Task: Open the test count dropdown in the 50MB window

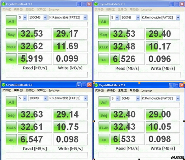Action: [115, 98]
